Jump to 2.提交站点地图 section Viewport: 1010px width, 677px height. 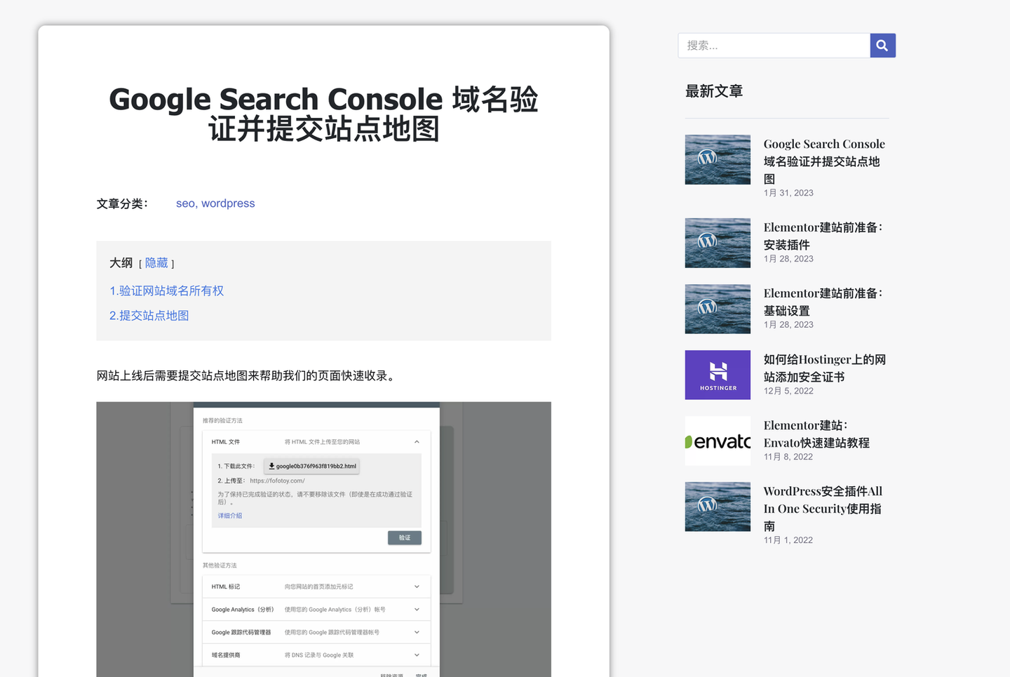(x=149, y=316)
